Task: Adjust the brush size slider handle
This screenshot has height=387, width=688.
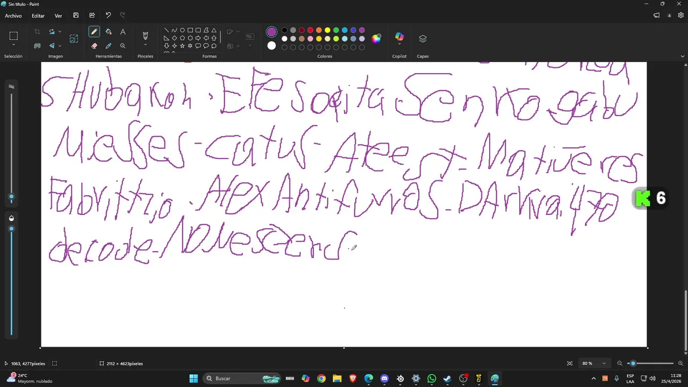Action: [11, 197]
